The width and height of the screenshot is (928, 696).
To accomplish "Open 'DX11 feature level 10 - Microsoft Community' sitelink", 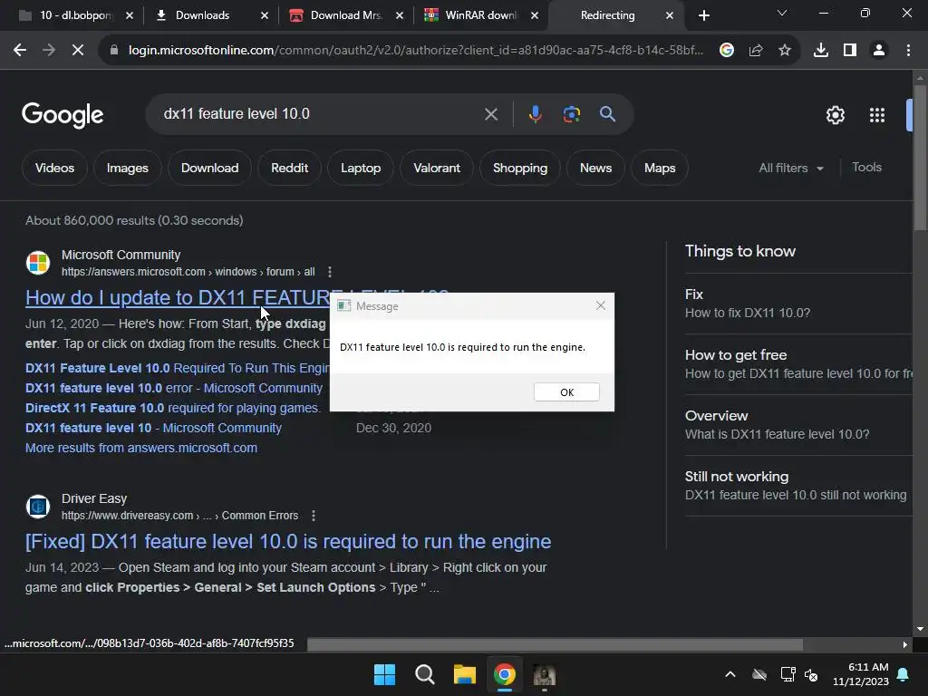I will click(153, 428).
